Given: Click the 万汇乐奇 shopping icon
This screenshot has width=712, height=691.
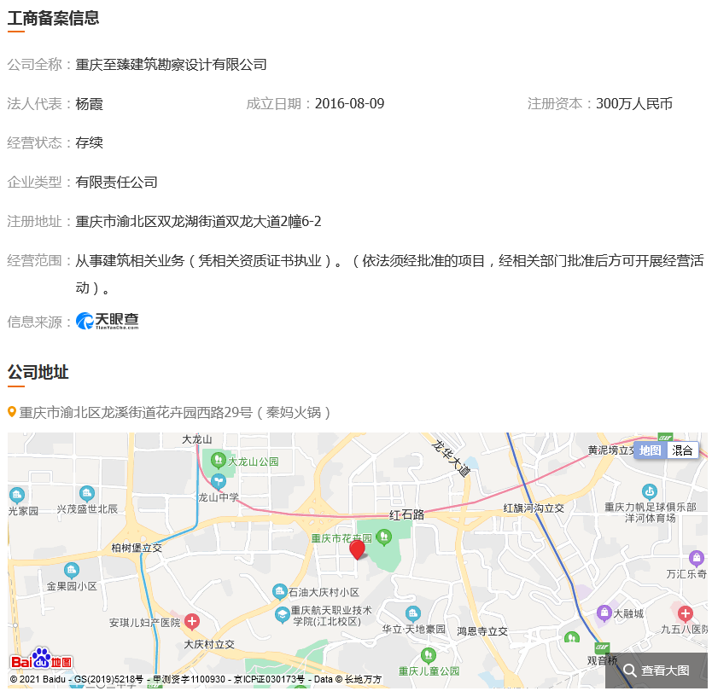Looking at the screenshot, I should (x=697, y=558).
